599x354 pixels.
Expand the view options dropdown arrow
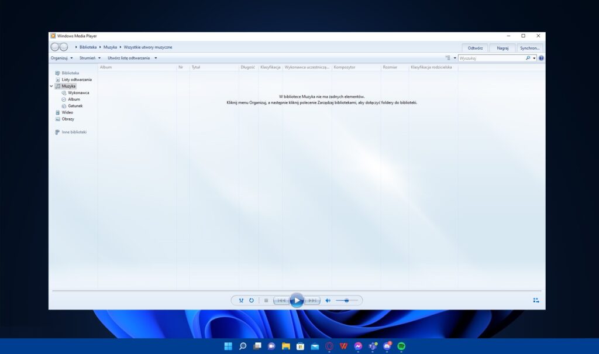coord(455,58)
